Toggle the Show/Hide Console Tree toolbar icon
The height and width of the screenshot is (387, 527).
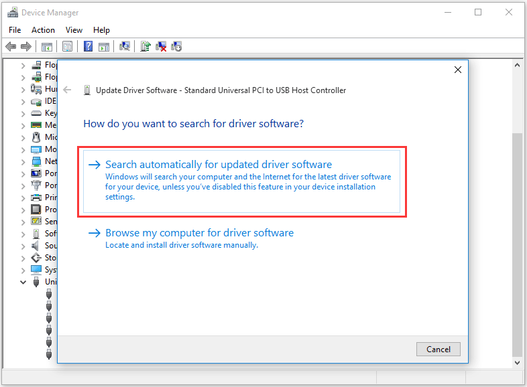(47, 47)
